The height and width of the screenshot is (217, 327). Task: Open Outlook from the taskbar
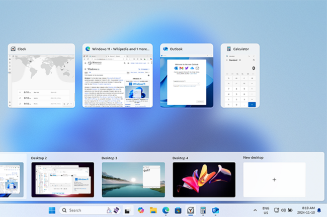point(216,210)
